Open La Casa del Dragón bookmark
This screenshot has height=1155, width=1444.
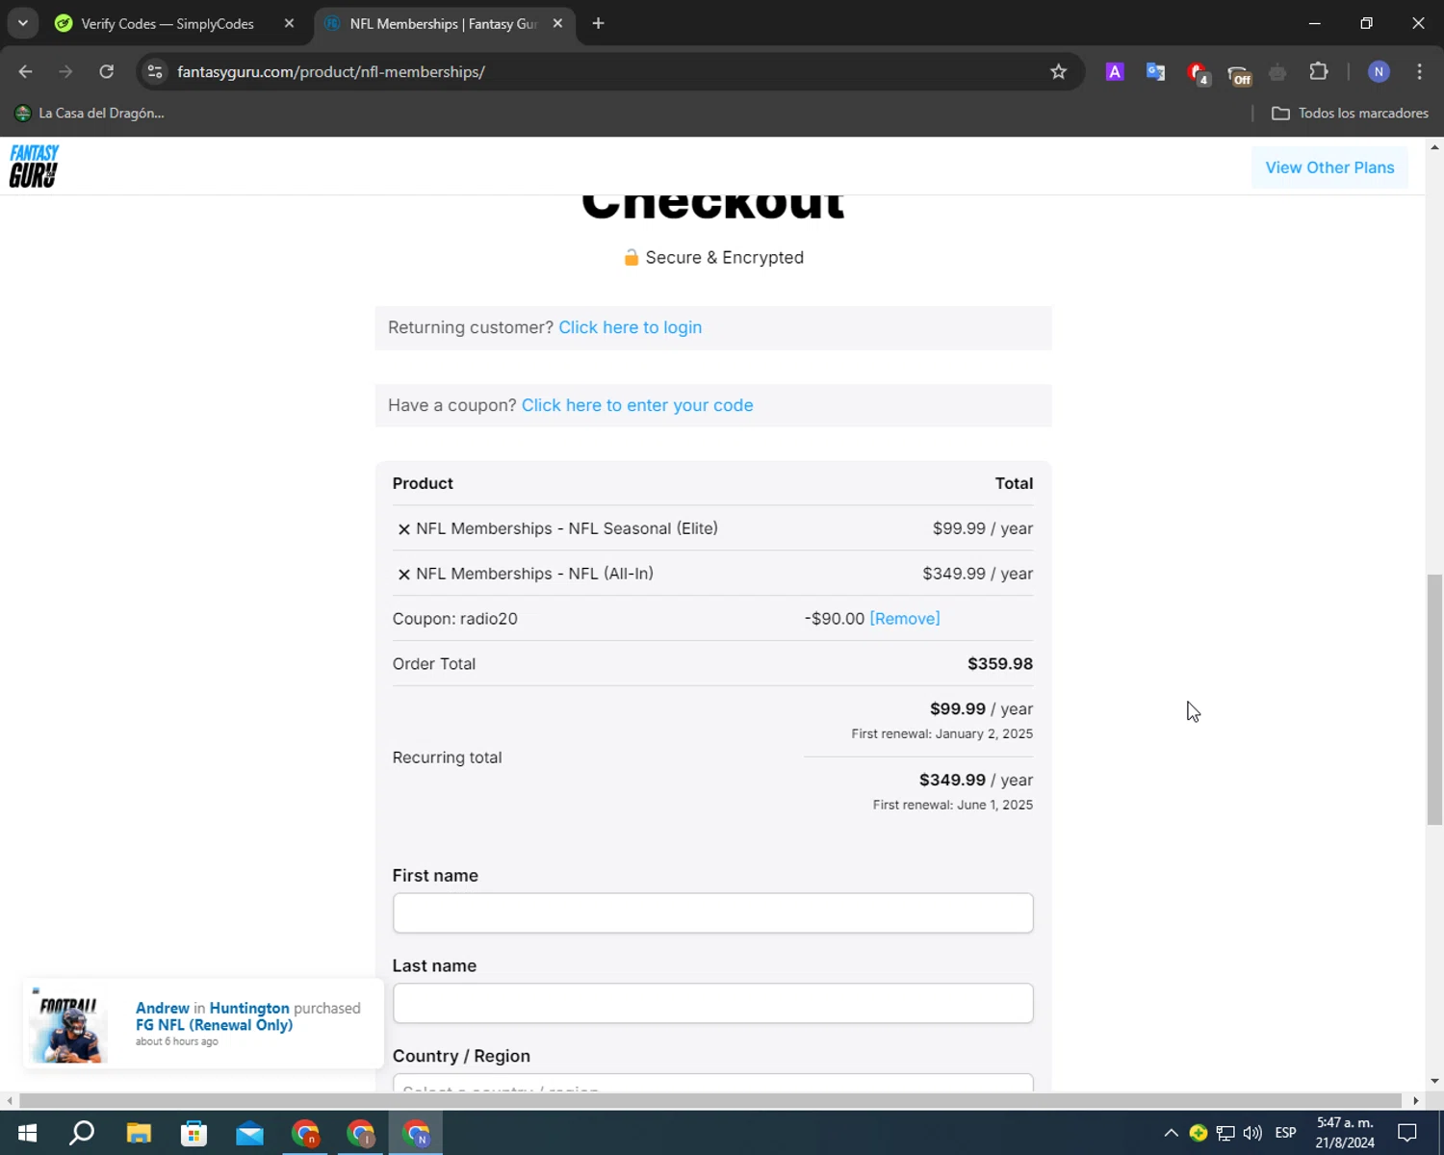90,113
